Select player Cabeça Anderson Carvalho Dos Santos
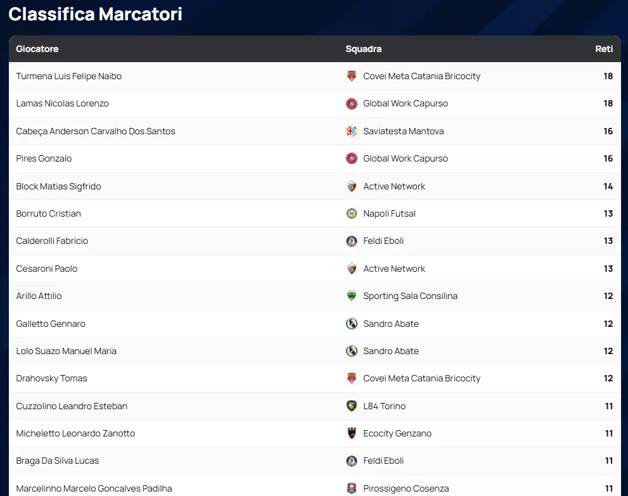The image size is (628, 496). pos(95,131)
